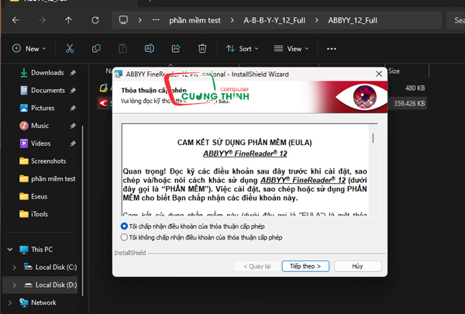Close the InstallShield Wizard dialog
This screenshot has height=314, width=465.
[x=379, y=74]
